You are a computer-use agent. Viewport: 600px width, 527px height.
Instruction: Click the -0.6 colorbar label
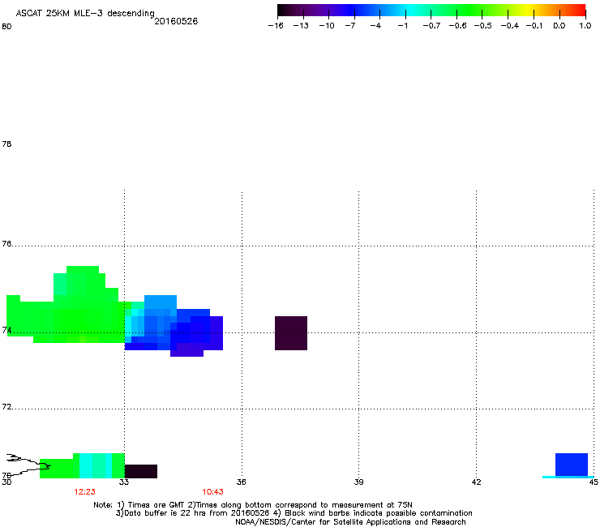coord(457,26)
